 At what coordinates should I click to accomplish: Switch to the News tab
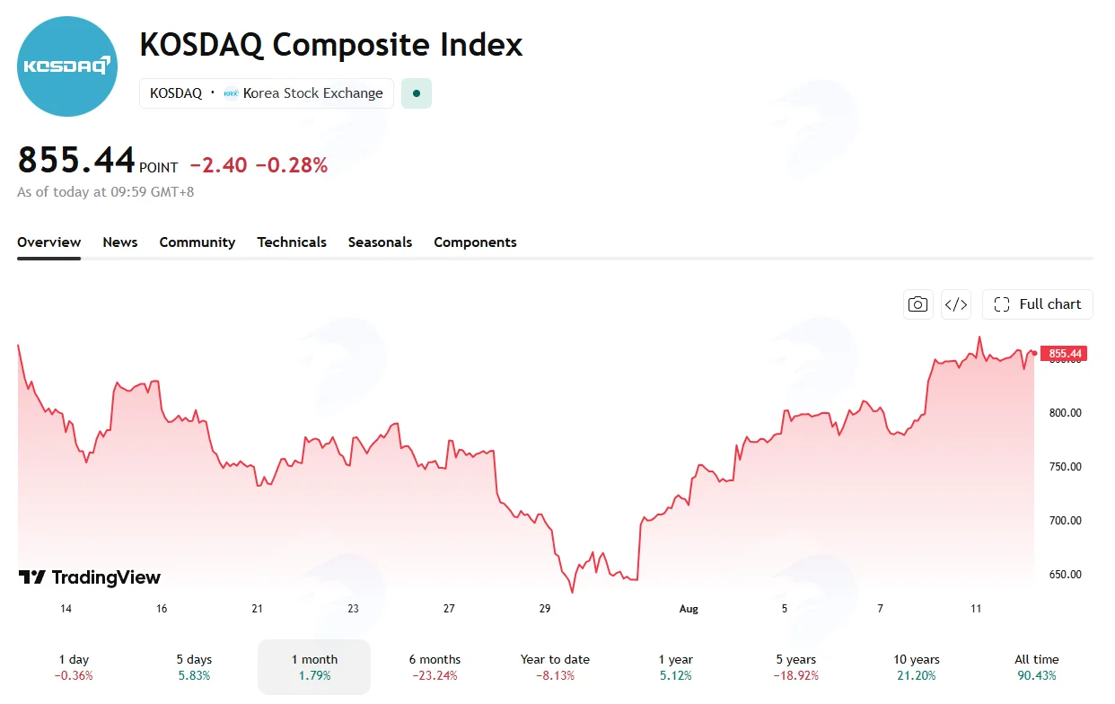coord(120,242)
